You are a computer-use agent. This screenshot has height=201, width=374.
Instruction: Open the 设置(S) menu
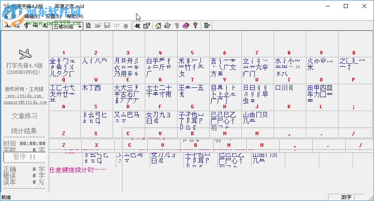(x=54, y=16)
